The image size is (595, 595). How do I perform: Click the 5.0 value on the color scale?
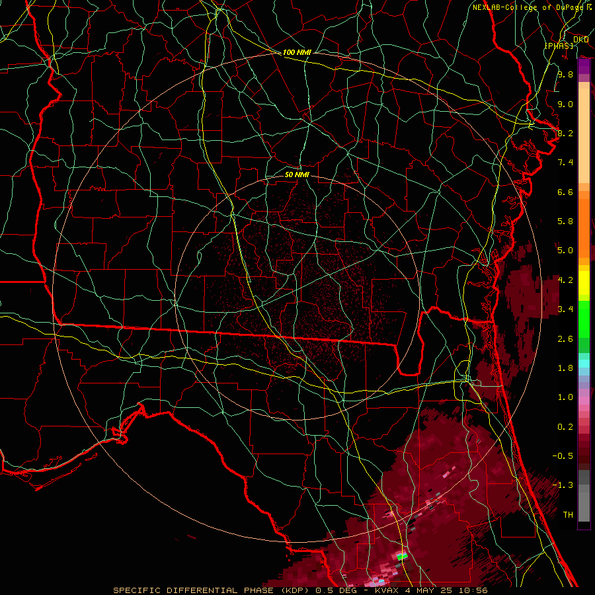click(x=565, y=251)
